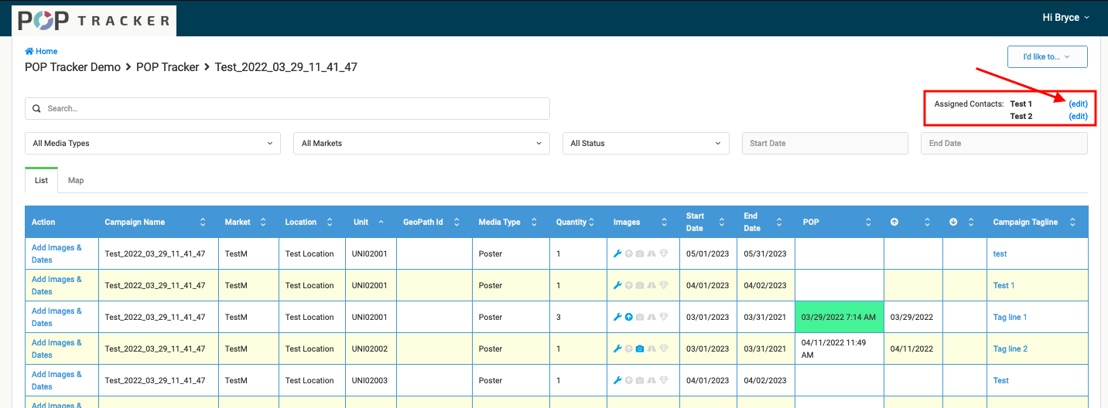Viewport: 1108px width, 408px height.
Task: Sort by Images column using its sort arrows
Action: coord(664,222)
